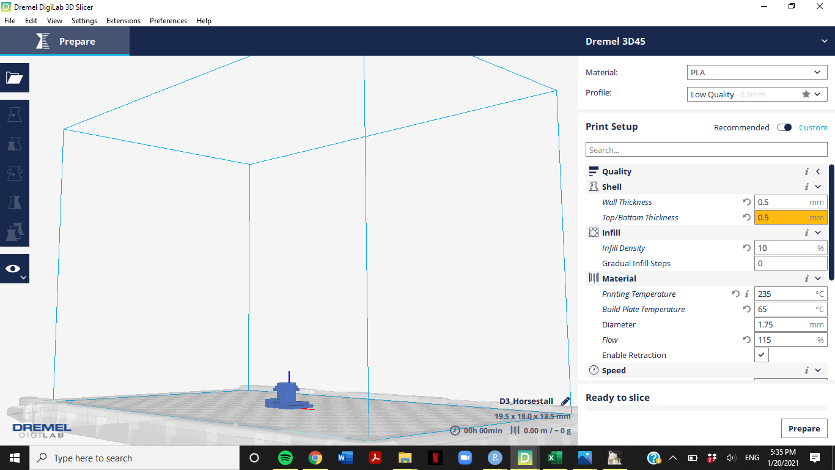This screenshot has width=835, height=470.
Task: Click the Speed section info icon
Action: [x=806, y=370]
